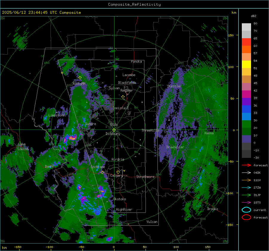Viewport: 269px width, 251px height.
Task: Click the dBZ legend heading
Action: pyautogui.click(x=253, y=16)
